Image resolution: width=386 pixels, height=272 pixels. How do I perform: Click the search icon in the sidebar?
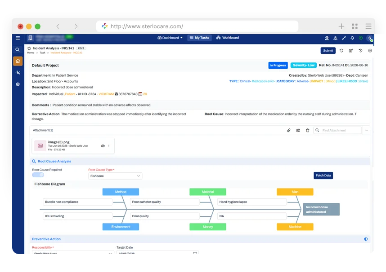tap(18, 50)
